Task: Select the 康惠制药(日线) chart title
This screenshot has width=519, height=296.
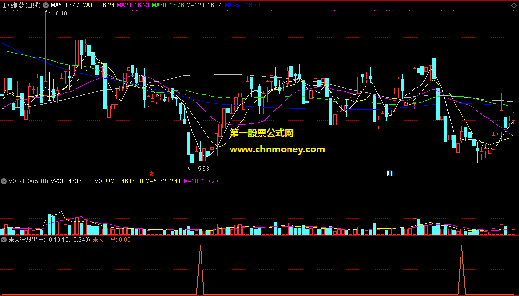Action: 21,5
